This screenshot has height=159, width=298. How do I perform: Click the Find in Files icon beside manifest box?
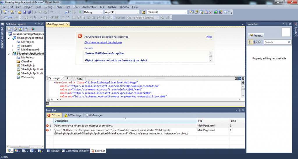(144, 12)
